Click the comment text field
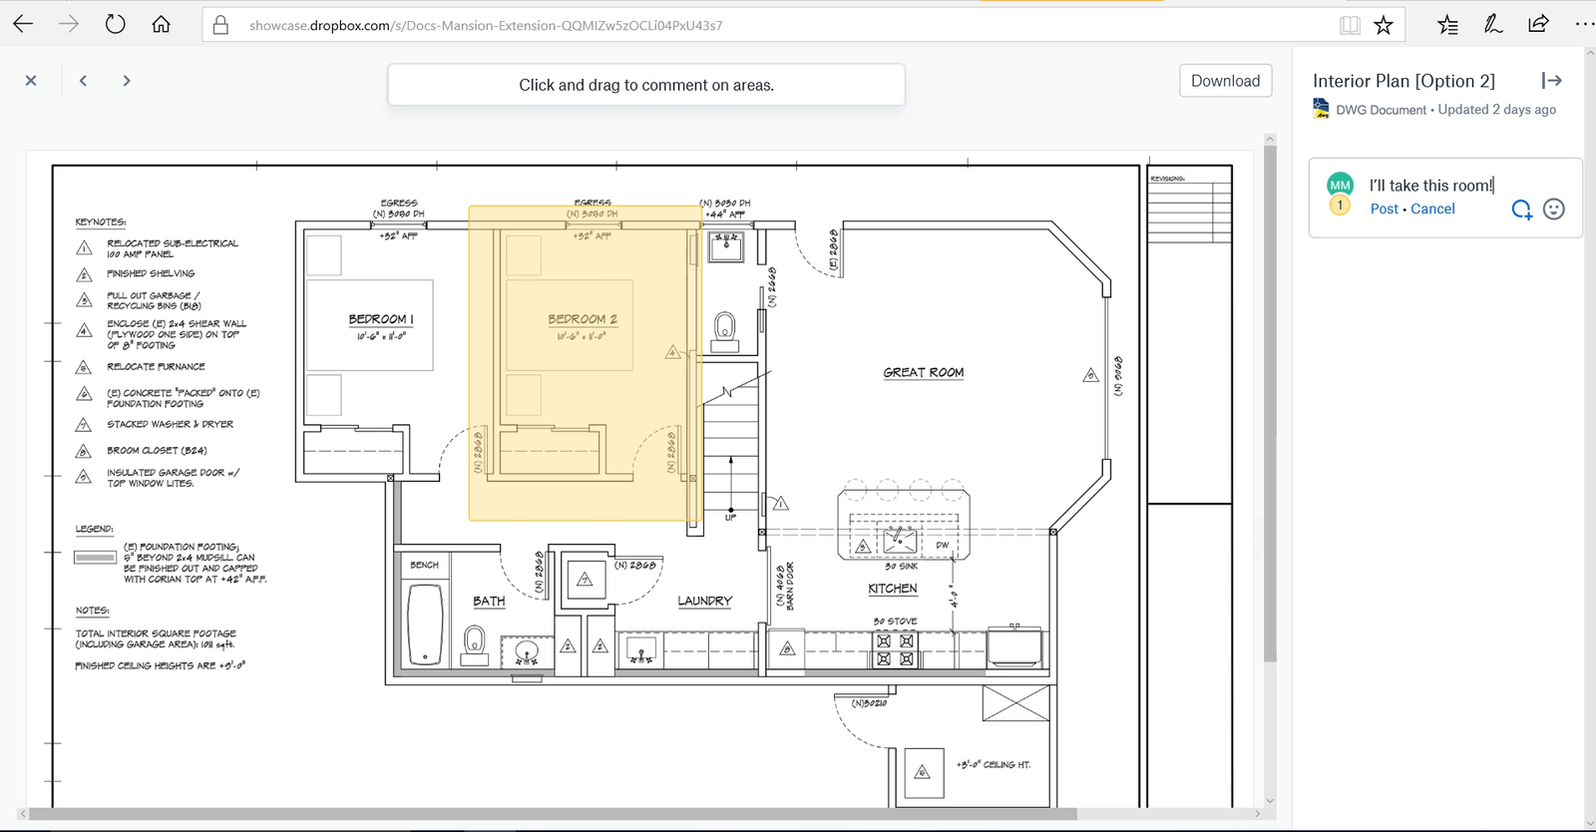The height and width of the screenshot is (832, 1596). 1431,186
